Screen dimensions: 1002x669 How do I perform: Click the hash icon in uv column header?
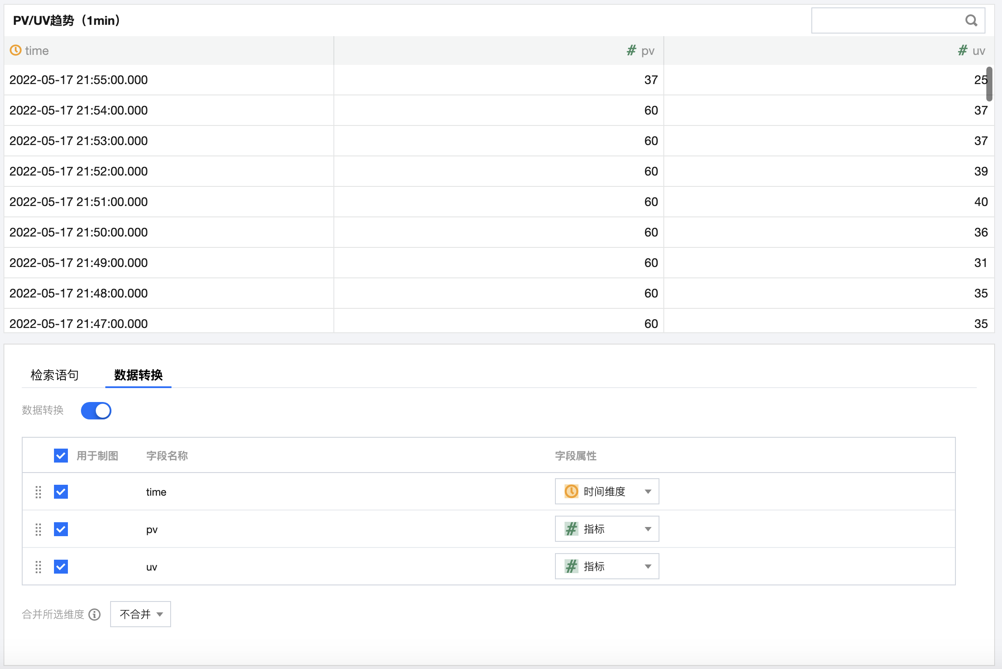(962, 51)
